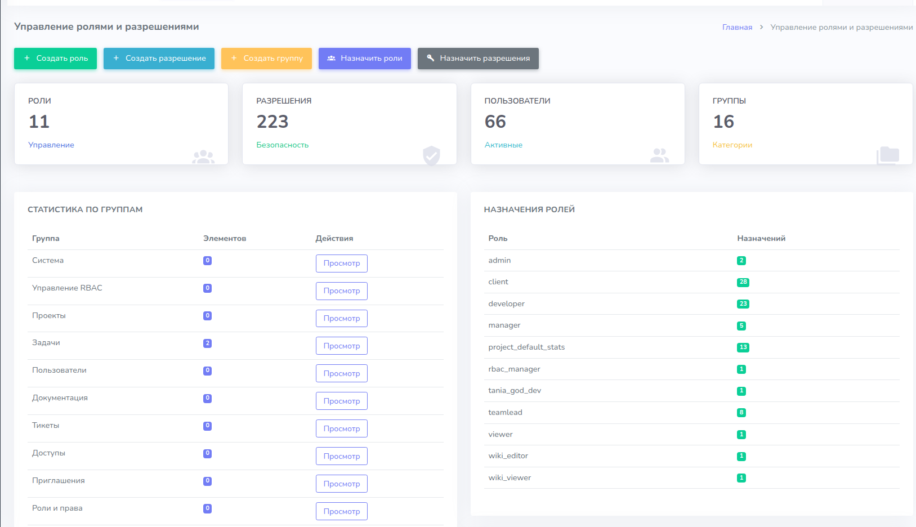The height and width of the screenshot is (527, 916).
Task: Click Просмотр for the Система group
Action: (342, 263)
